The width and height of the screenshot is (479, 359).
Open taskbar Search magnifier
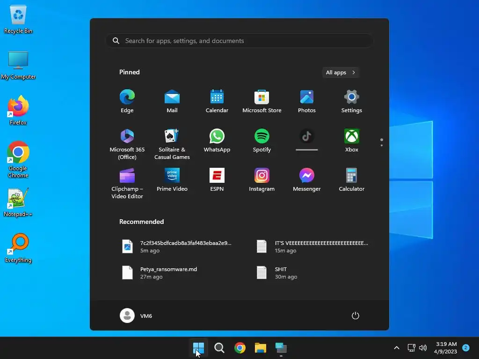pos(219,348)
